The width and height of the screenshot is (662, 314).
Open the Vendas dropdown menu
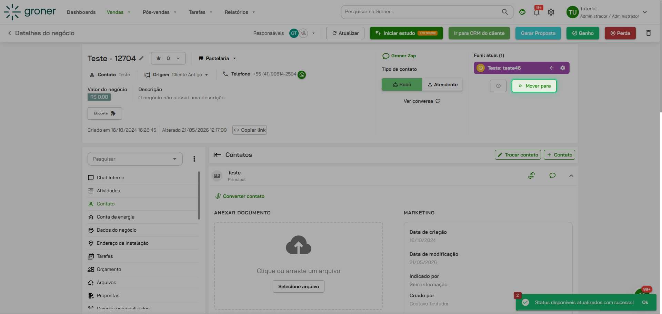119,12
